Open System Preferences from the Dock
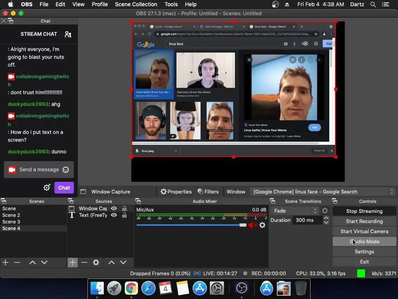Image resolution: width=398 pixels, height=299 pixels. (216, 288)
